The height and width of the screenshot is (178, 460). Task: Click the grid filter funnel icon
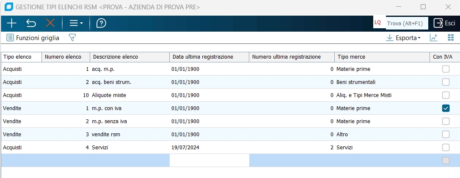(x=72, y=38)
